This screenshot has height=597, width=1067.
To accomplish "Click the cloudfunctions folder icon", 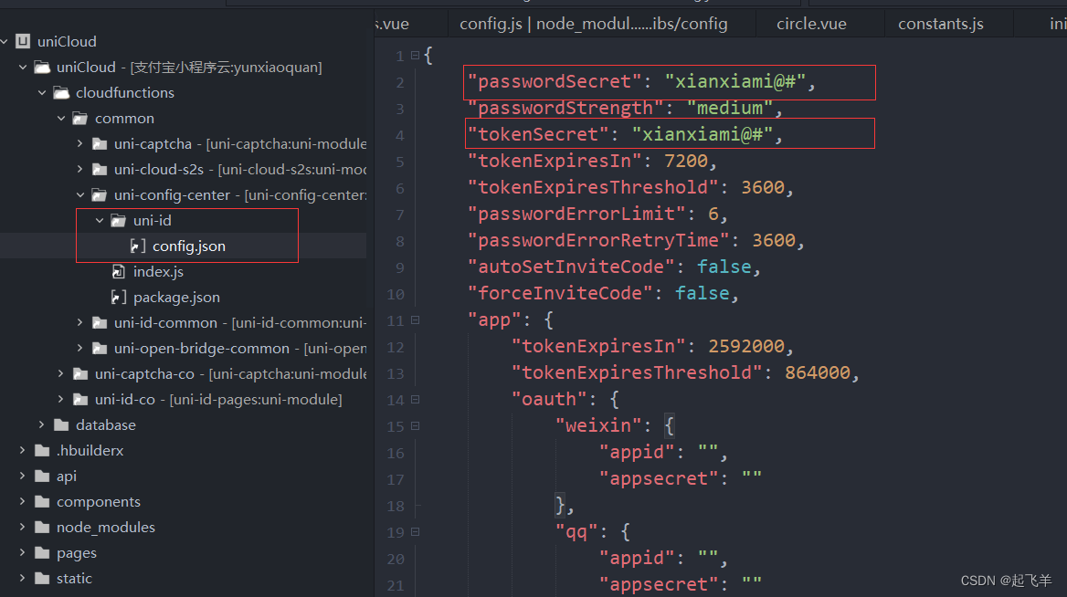I will 61,92.
